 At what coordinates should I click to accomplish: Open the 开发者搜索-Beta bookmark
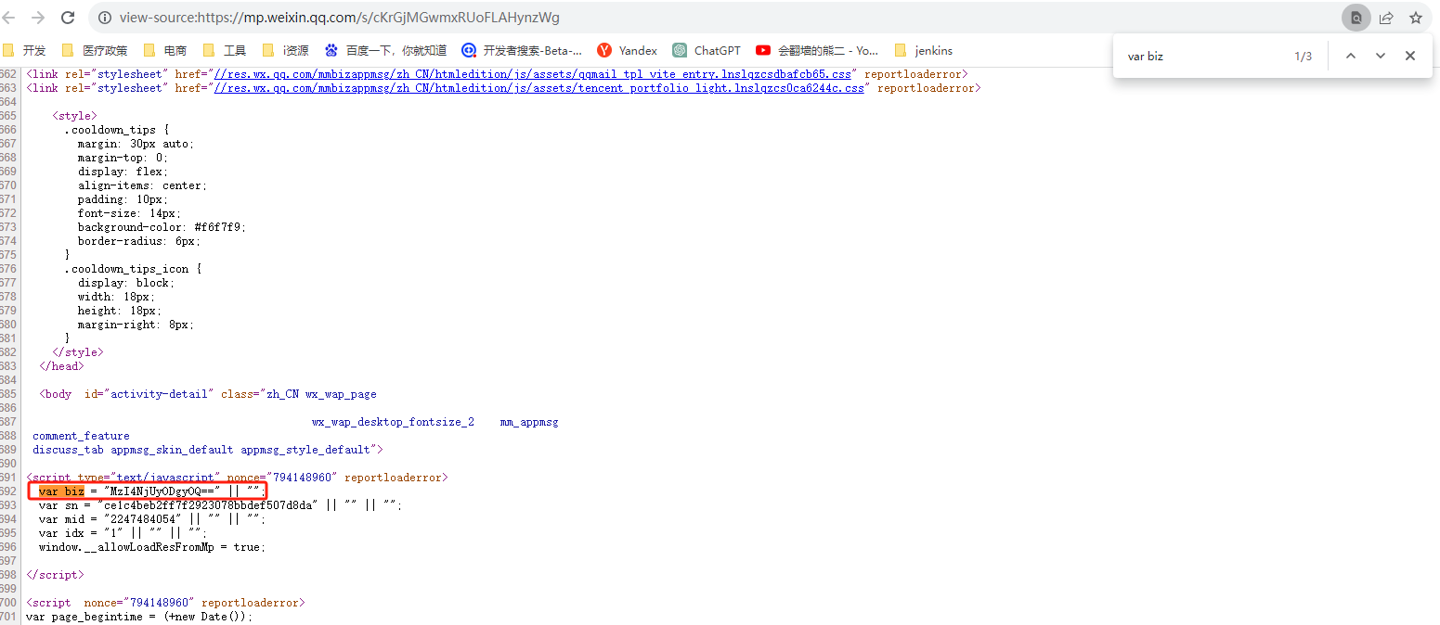click(x=523, y=51)
